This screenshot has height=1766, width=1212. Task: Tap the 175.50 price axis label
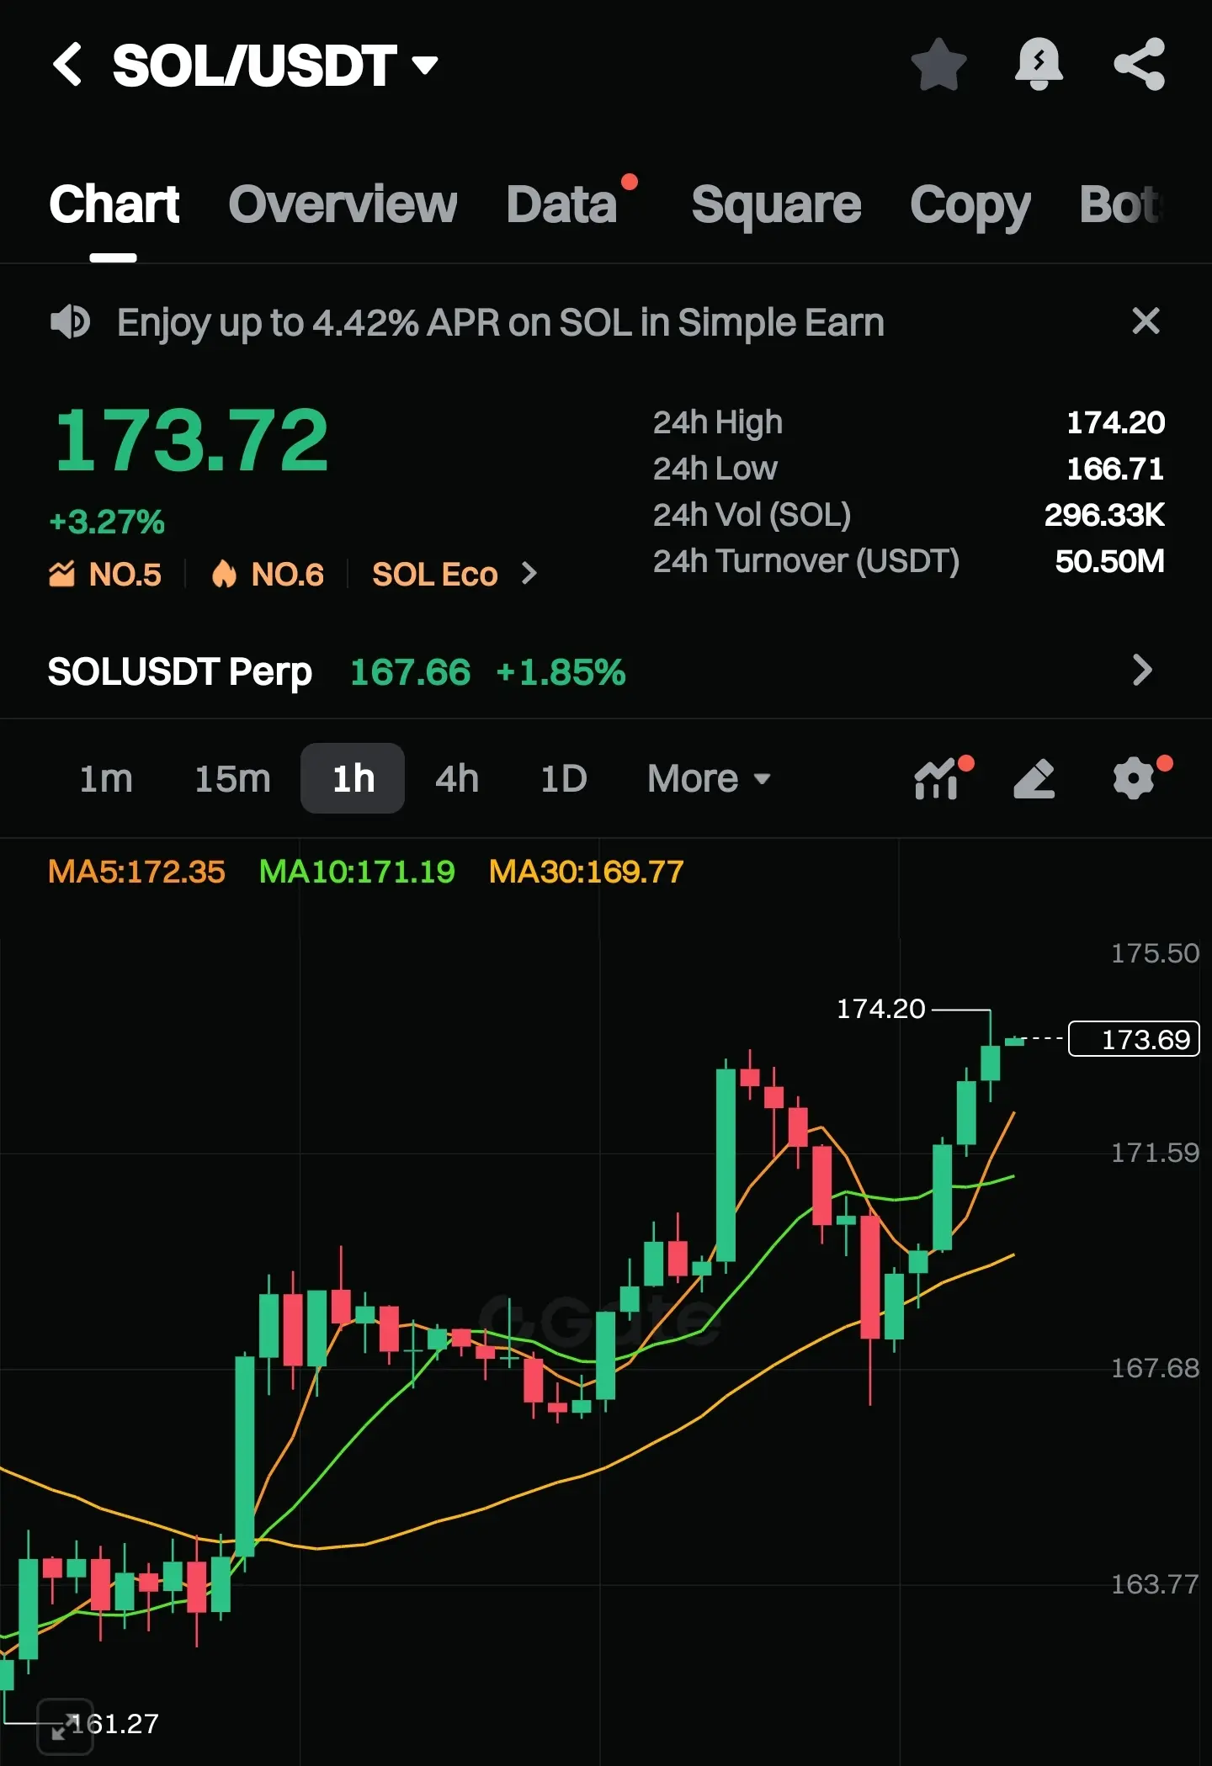click(x=1155, y=953)
